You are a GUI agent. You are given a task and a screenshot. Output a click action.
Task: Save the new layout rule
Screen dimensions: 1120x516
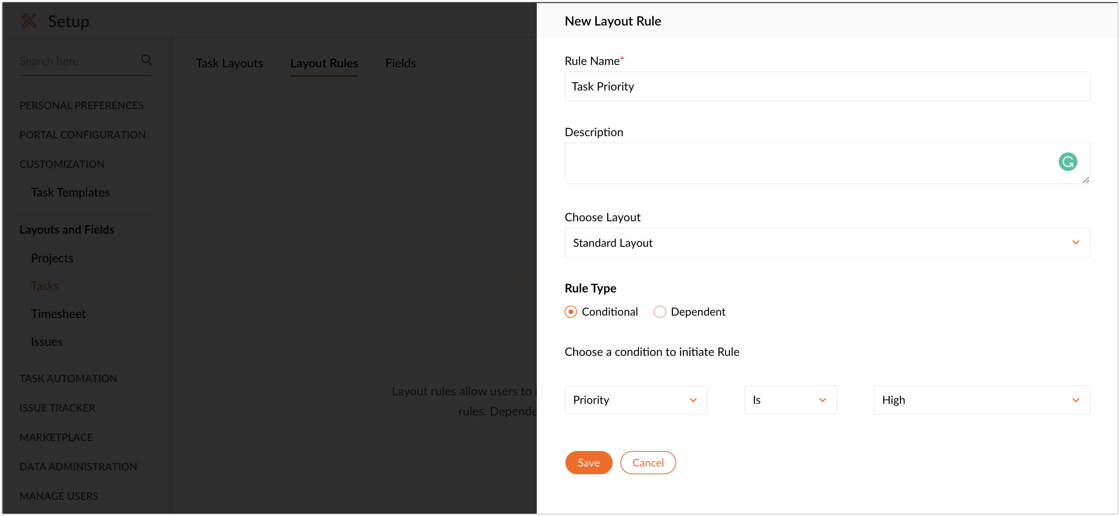click(588, 463)
